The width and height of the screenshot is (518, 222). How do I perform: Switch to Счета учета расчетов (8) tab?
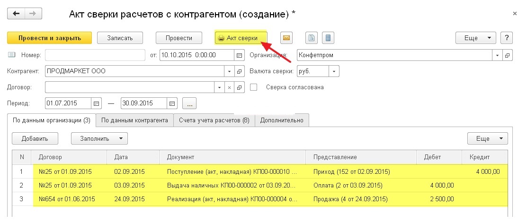[214, 120]
